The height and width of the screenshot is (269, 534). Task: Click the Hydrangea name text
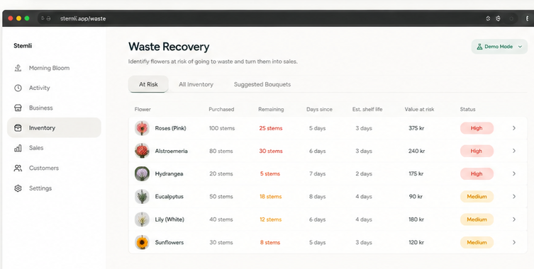(x=169, y=173)
